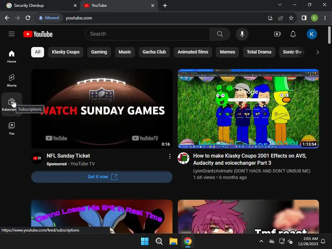Toggle Chrome side panel

304,18
